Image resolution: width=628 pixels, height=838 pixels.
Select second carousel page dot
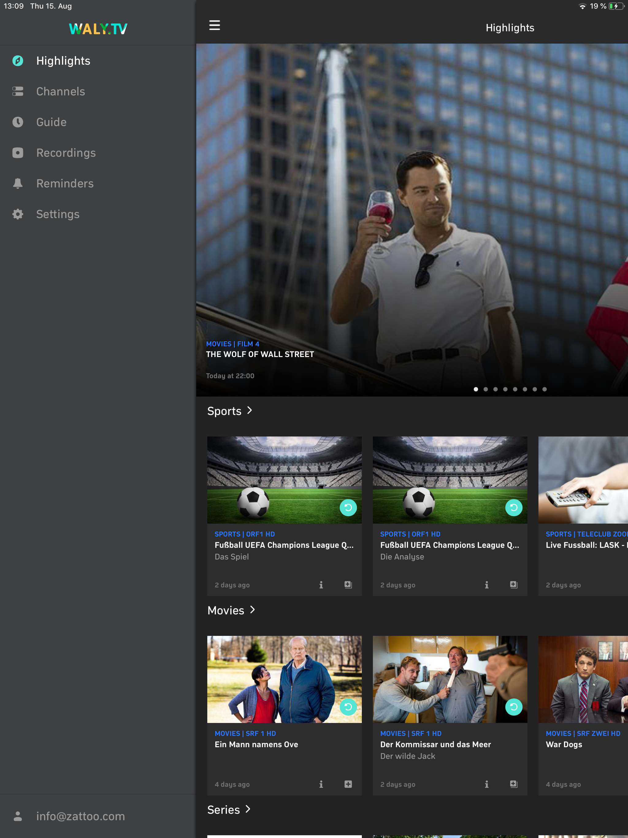[486, 389]
